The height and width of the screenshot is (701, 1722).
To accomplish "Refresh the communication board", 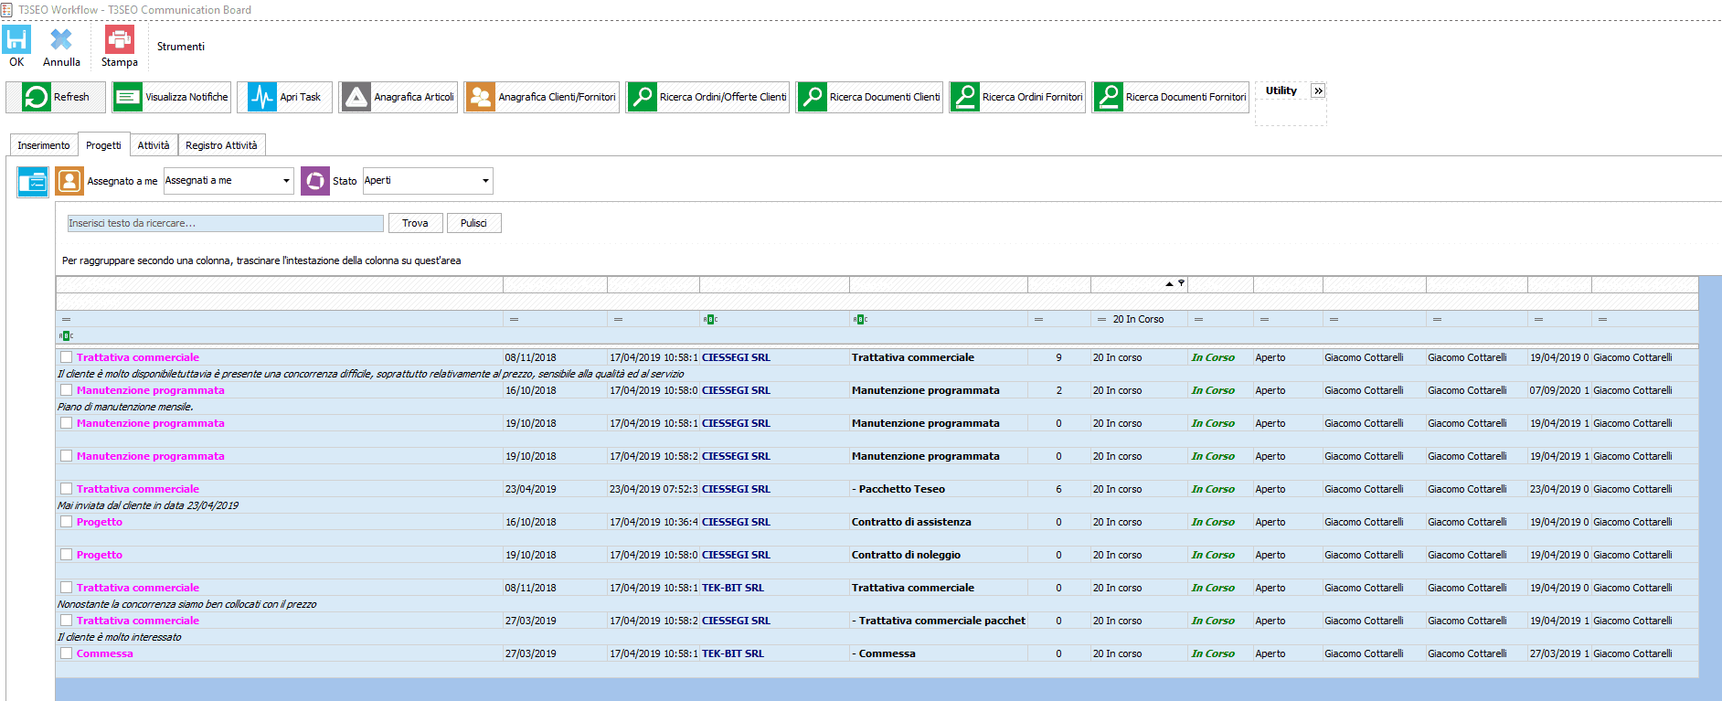I will point(56,97).
